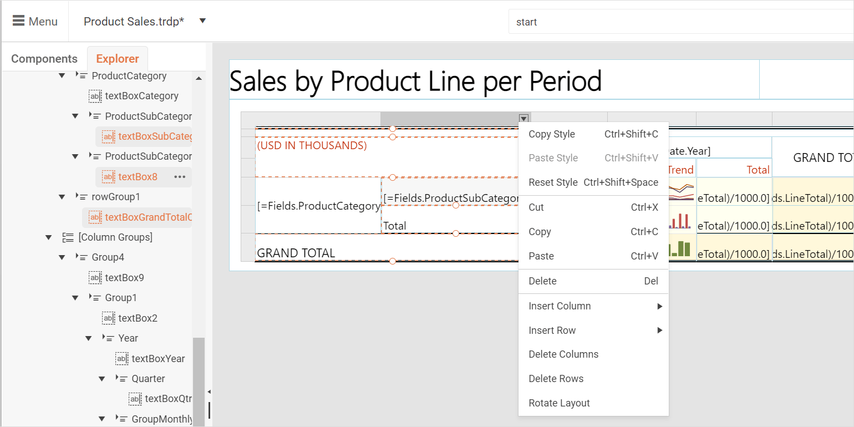Open the Product Sales.trdp file dropdown arrow
Screen dimensions: 854x427
pyautogui.click(x=202, y=21)
